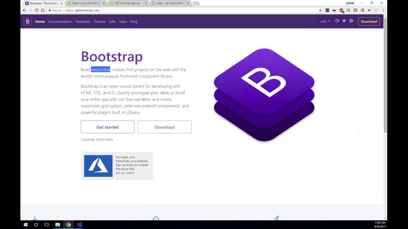Click 'Currently v4.0.0-beta' text

tap(97, 139)
